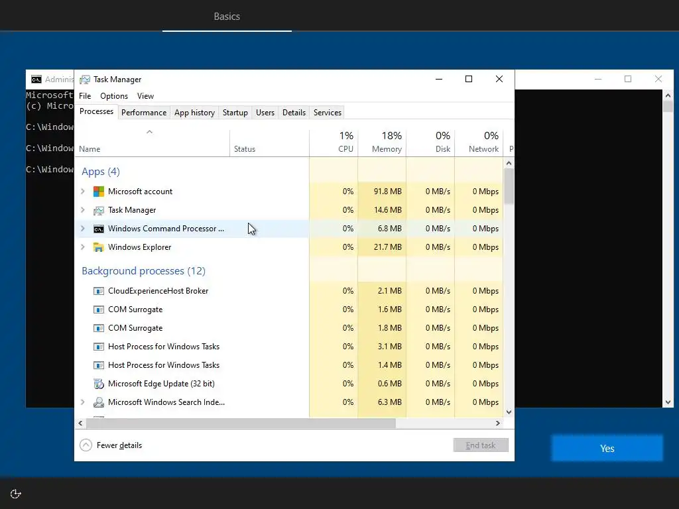This screenshot has width=679, height=509.
Task: Open the File menu
Action: pyautogui.click(x=85, y=96)
